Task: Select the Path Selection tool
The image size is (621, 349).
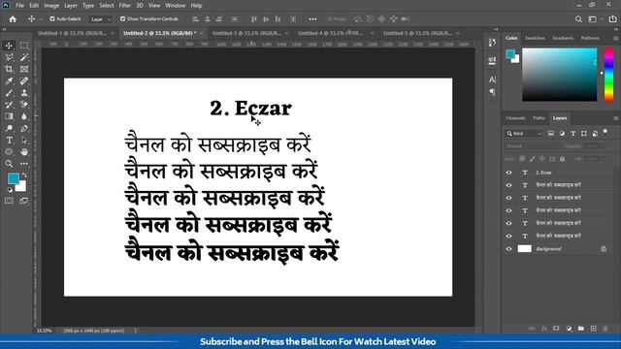Action: pyautogui.click(x=24, y=140)
